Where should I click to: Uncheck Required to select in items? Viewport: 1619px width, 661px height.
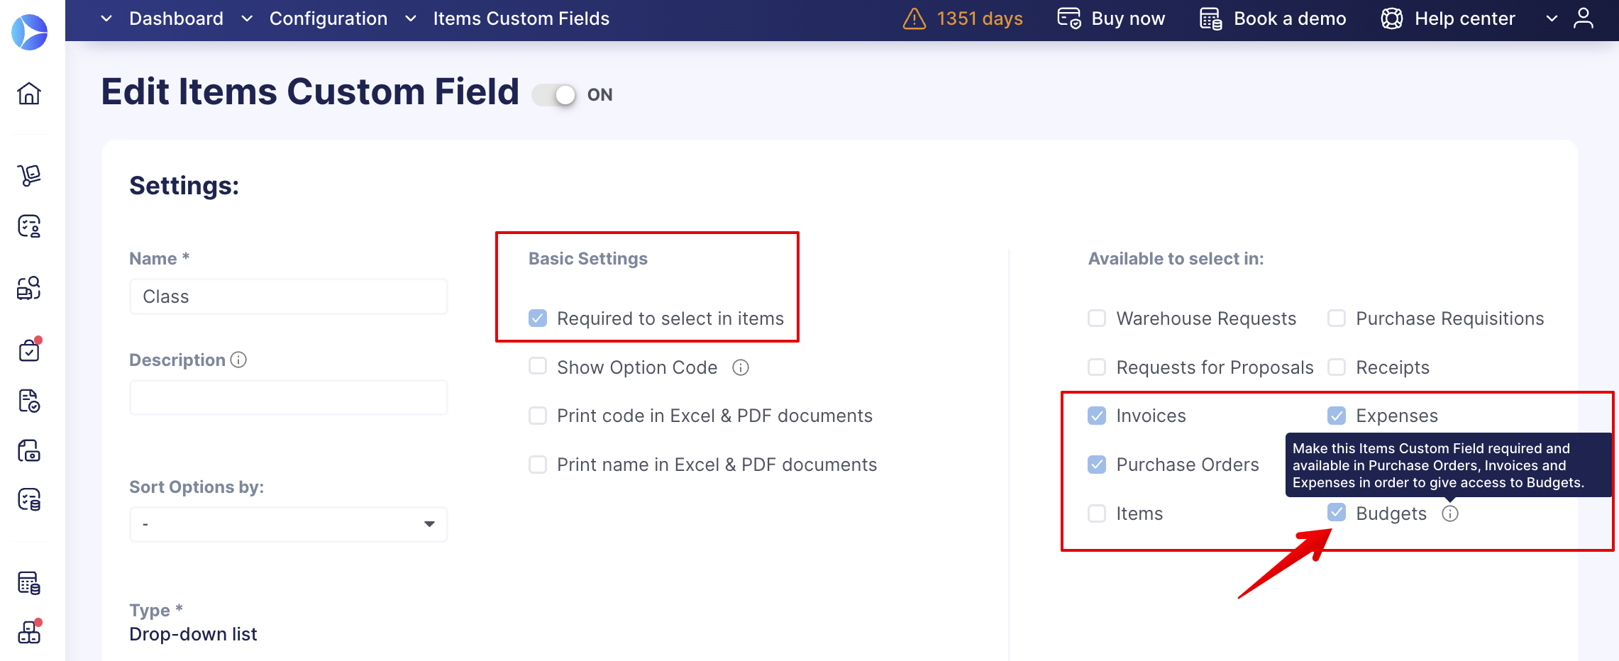coord(538,318)
